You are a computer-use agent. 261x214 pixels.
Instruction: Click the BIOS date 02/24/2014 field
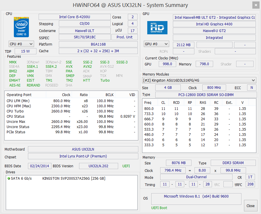click(x=40, y=166)
